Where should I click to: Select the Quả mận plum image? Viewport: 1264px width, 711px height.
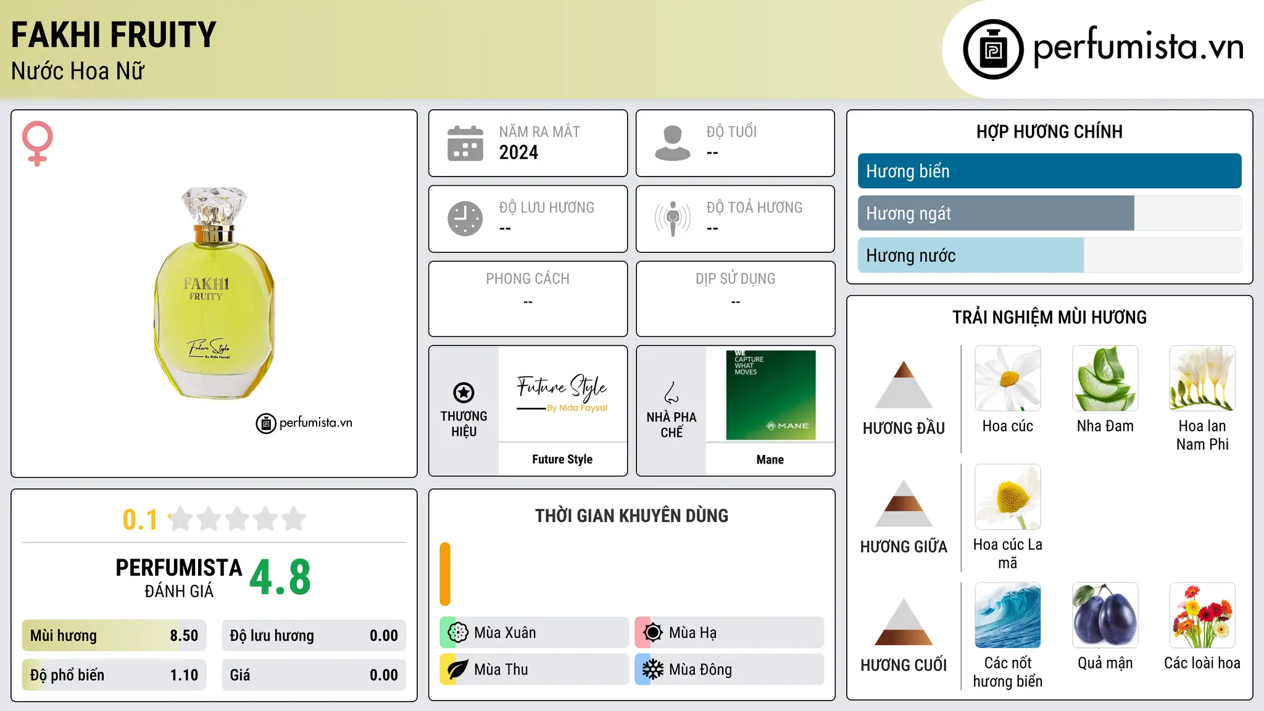tap(1105, 615)
